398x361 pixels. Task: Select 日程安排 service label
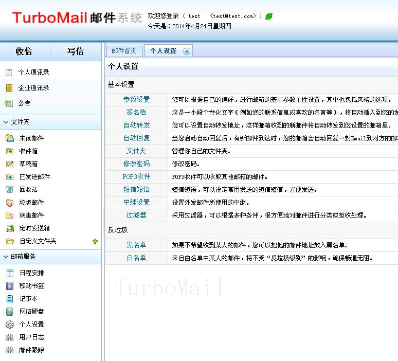click(x=32, y=273)
